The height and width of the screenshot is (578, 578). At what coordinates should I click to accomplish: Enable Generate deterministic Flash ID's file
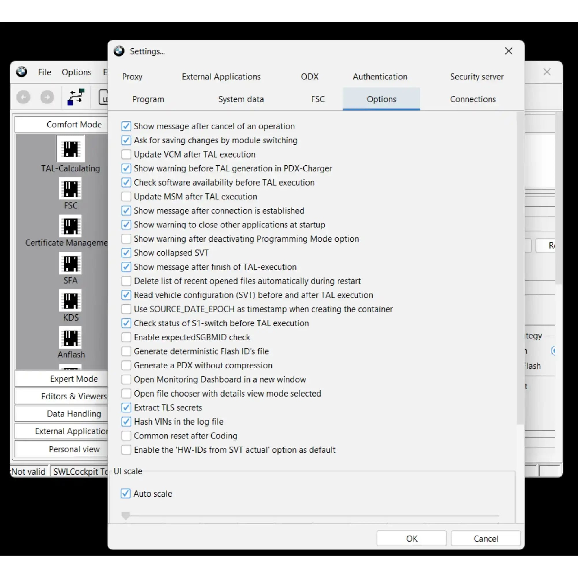[126, 351]
